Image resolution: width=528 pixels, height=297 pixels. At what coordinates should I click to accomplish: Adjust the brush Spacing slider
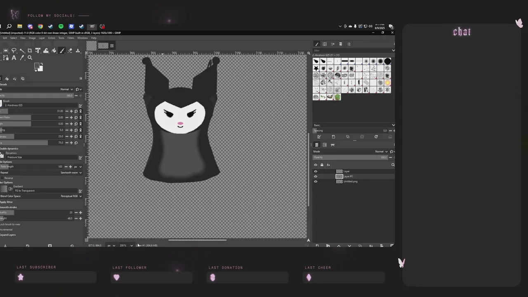coord(350,131)
